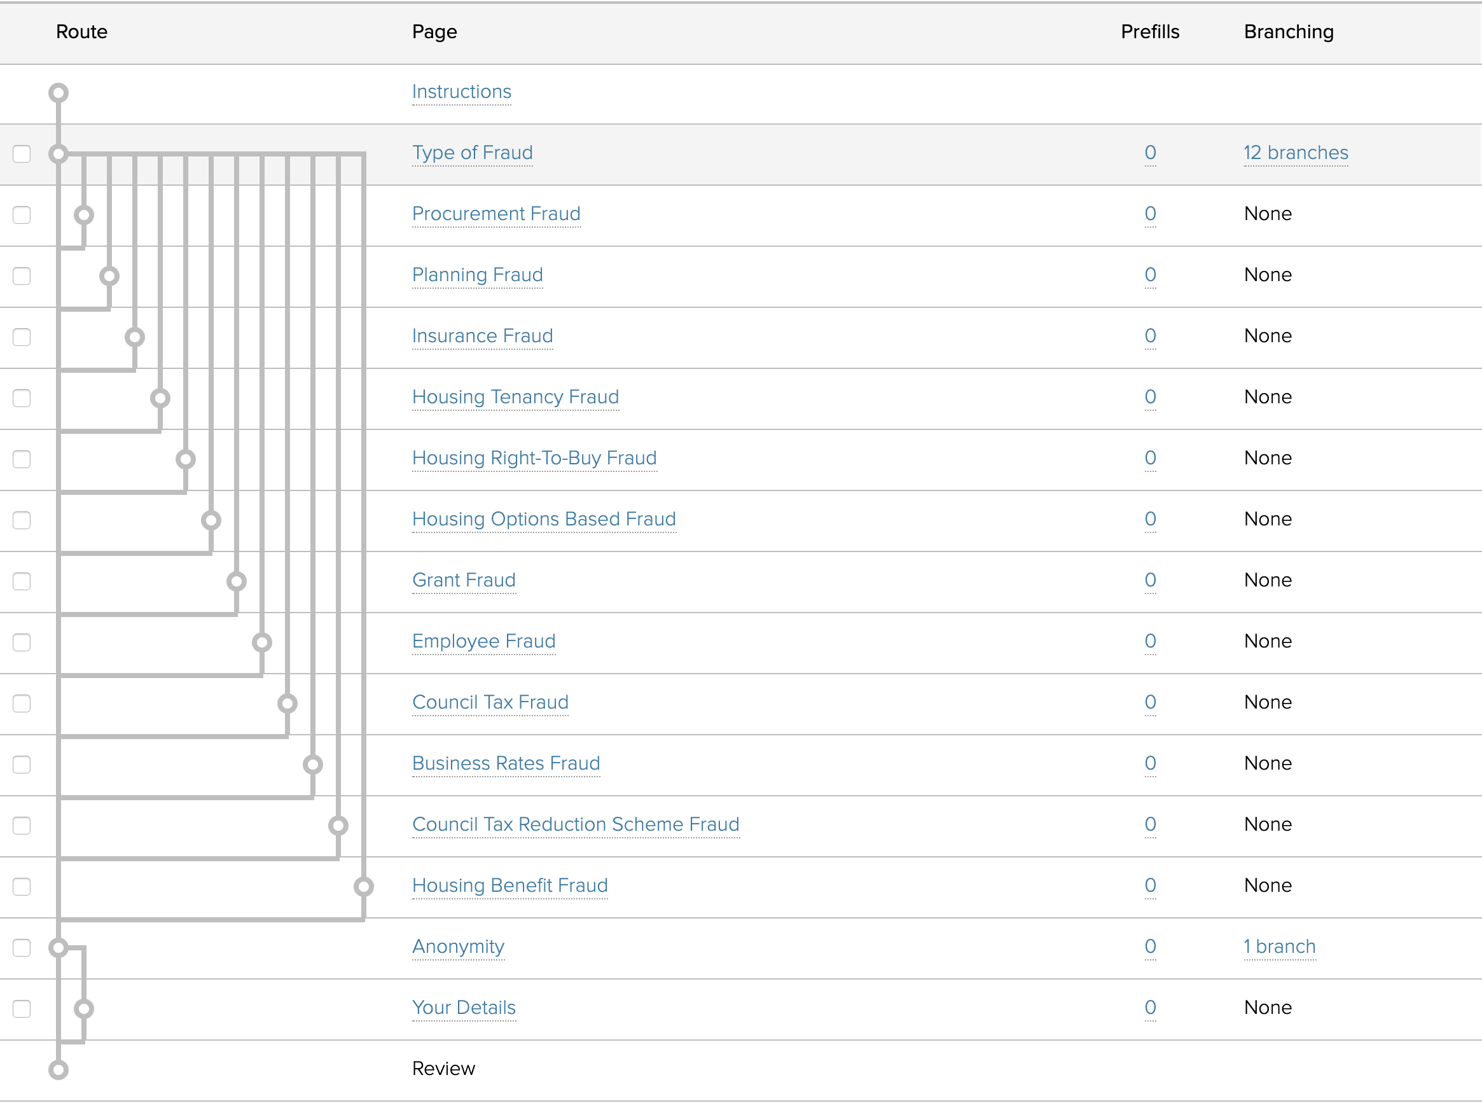Open the 12 branches link
Image resolution: width=1482 pixels, height=1103 pixels.
point(1295,153)
